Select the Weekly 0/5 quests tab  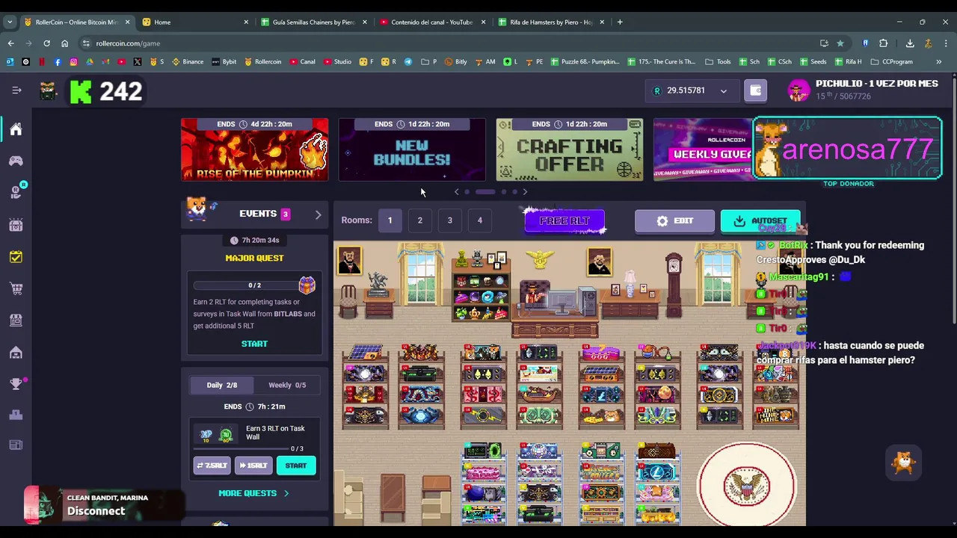(287, 385)
